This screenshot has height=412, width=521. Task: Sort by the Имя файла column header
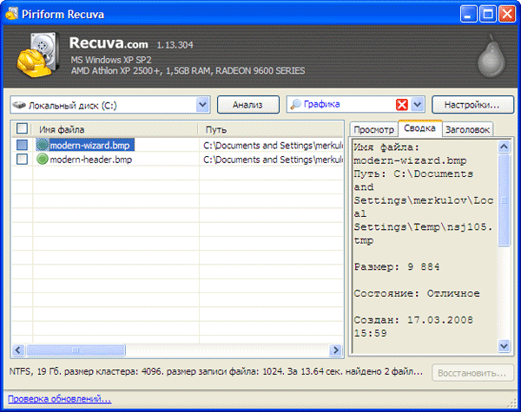[115, 129]
